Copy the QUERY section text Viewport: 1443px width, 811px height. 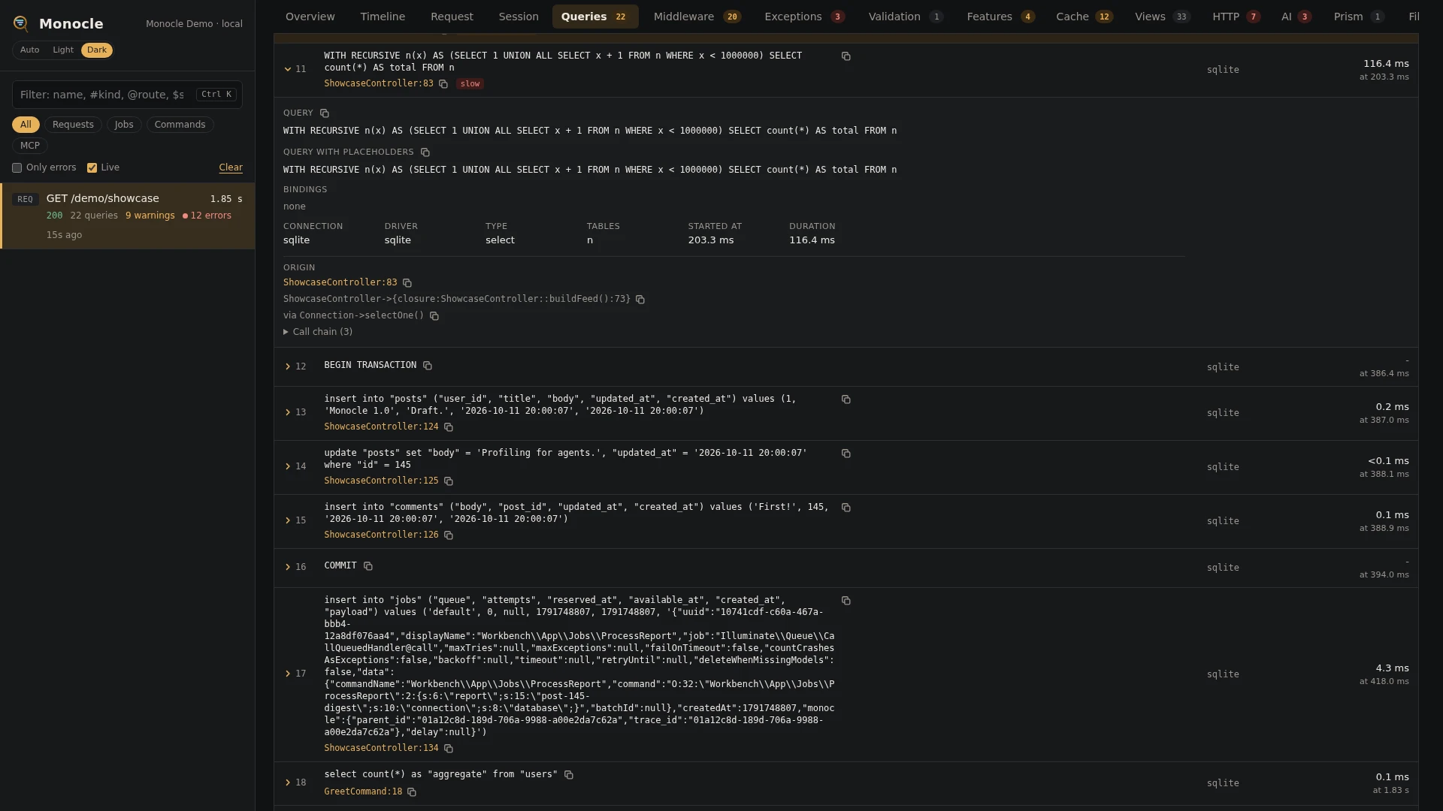[x=324, y=113]
